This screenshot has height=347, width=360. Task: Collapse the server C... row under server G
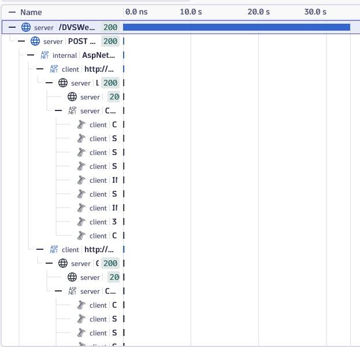click(x=58, y=291)
